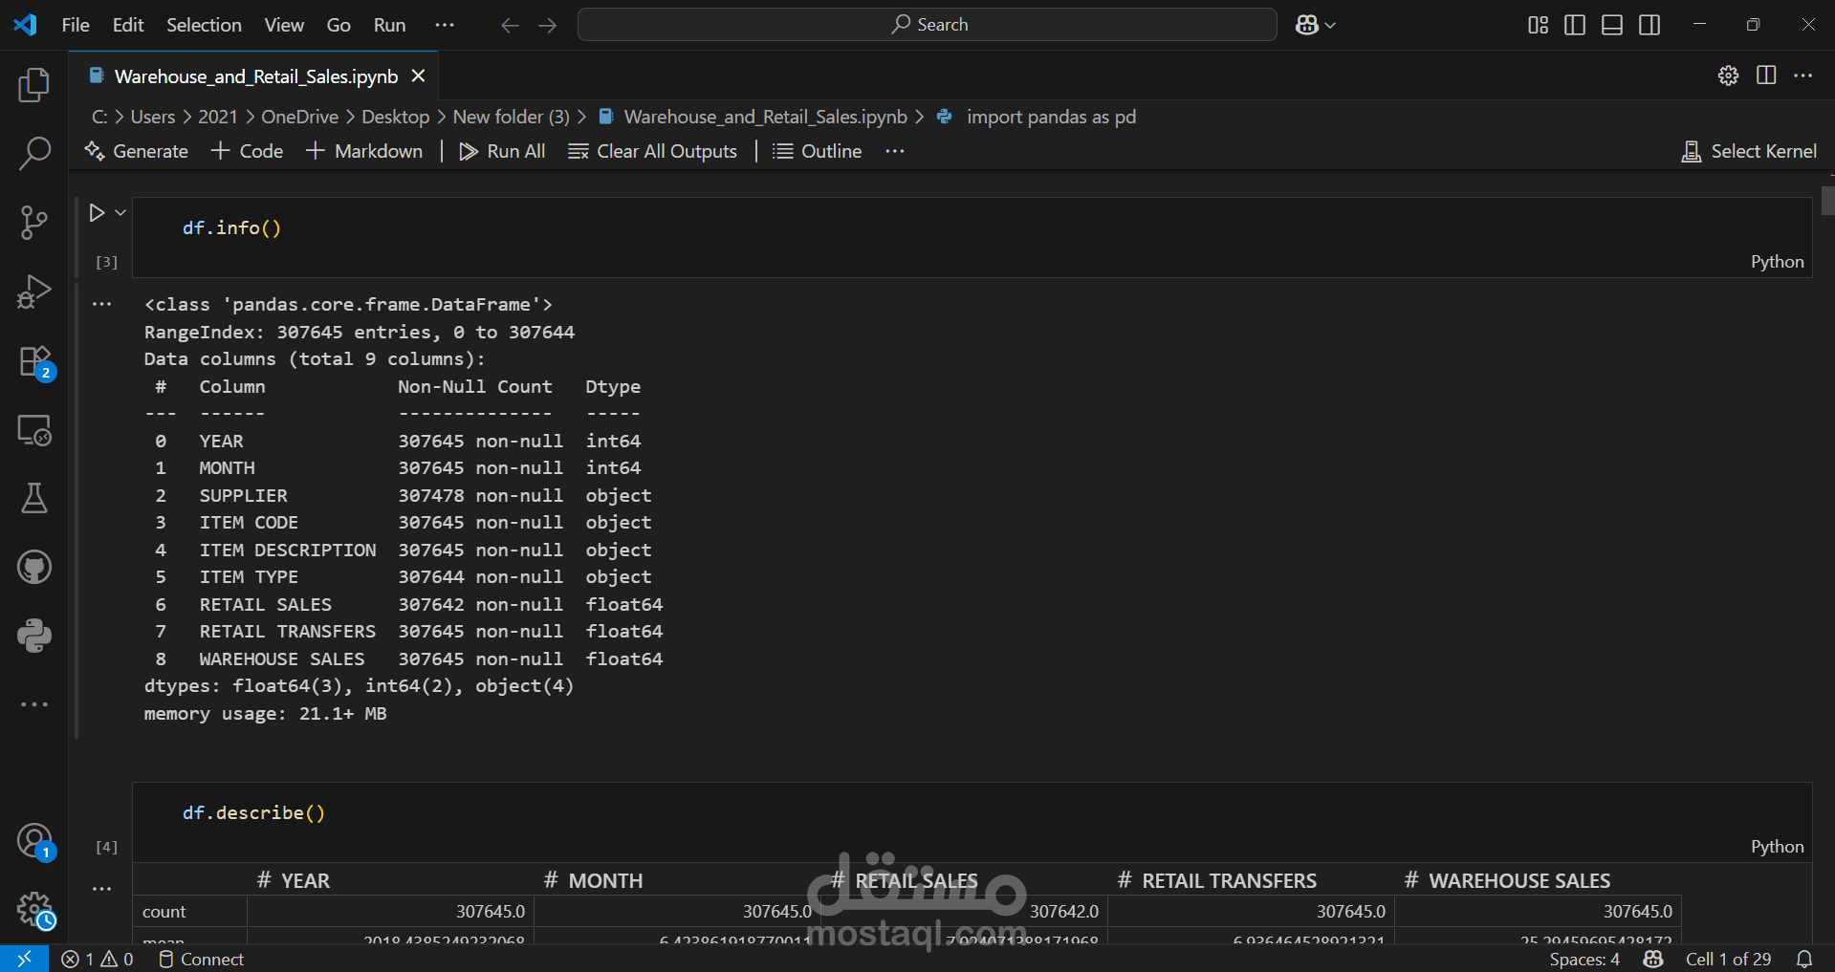Toggle the primary side bar
1835x972 pixels.
(1575, 25)
